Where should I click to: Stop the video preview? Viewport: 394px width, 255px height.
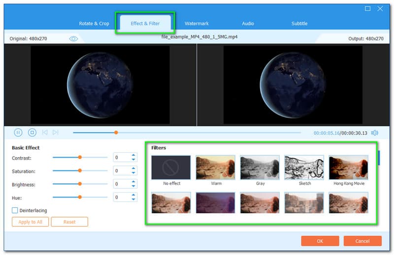point(32,132)
